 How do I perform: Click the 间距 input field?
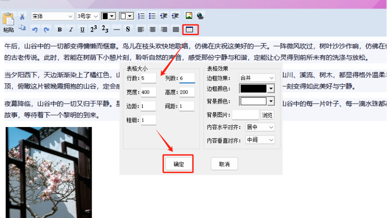(x=187, y=106)
